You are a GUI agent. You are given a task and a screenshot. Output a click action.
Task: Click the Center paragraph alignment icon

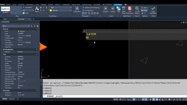pos(89,13)
